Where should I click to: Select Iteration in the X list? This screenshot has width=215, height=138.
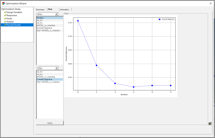click(40, 18)
